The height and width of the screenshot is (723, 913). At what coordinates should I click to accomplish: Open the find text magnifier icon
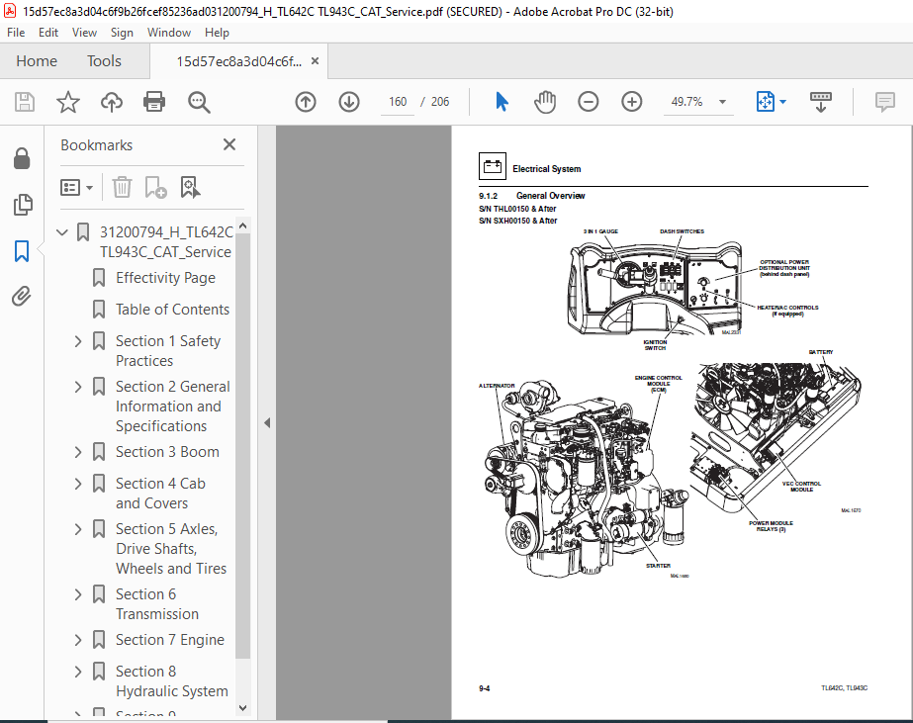coord(199,102)
